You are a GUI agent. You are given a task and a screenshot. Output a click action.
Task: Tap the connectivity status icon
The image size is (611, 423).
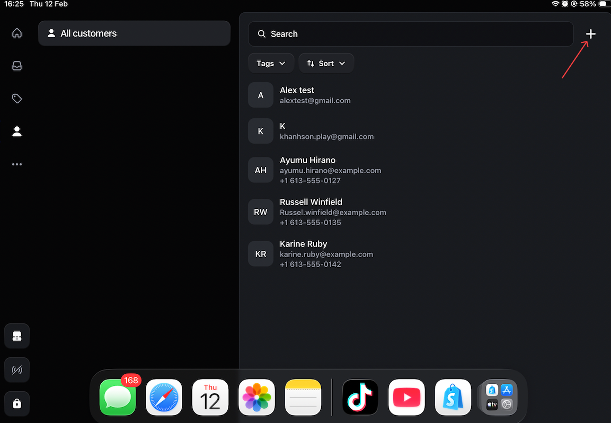pyautogui.click(x=17, y=370)
